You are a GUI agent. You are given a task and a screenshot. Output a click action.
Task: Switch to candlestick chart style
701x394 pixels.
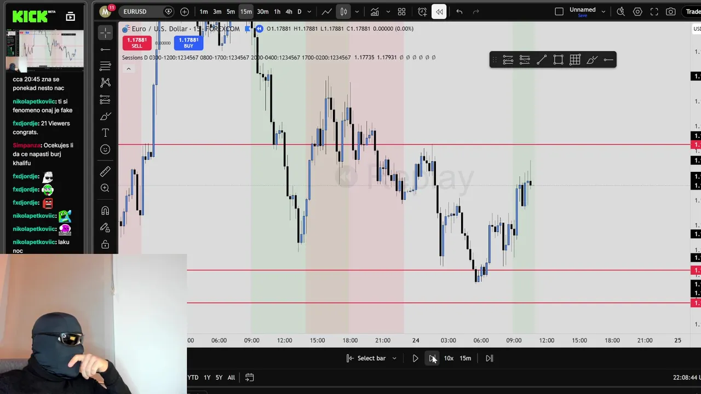(343, 11)
